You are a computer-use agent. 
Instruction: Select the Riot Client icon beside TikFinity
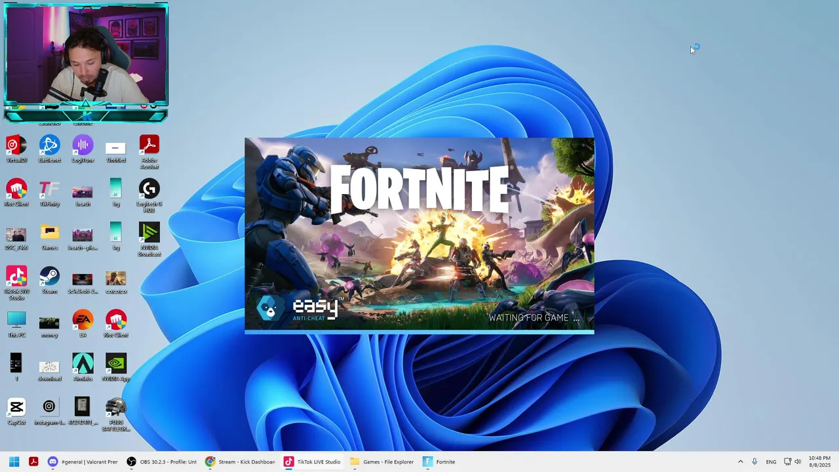coord(16,193)
